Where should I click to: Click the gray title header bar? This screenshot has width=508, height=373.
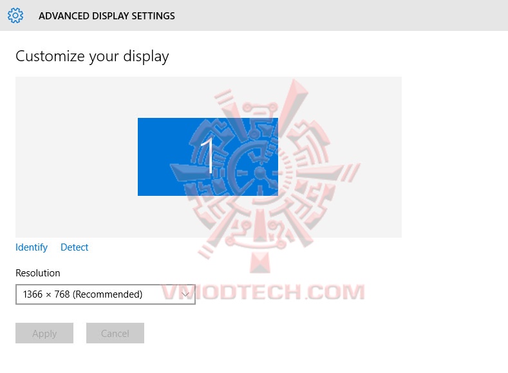click(x=254, y=15)
